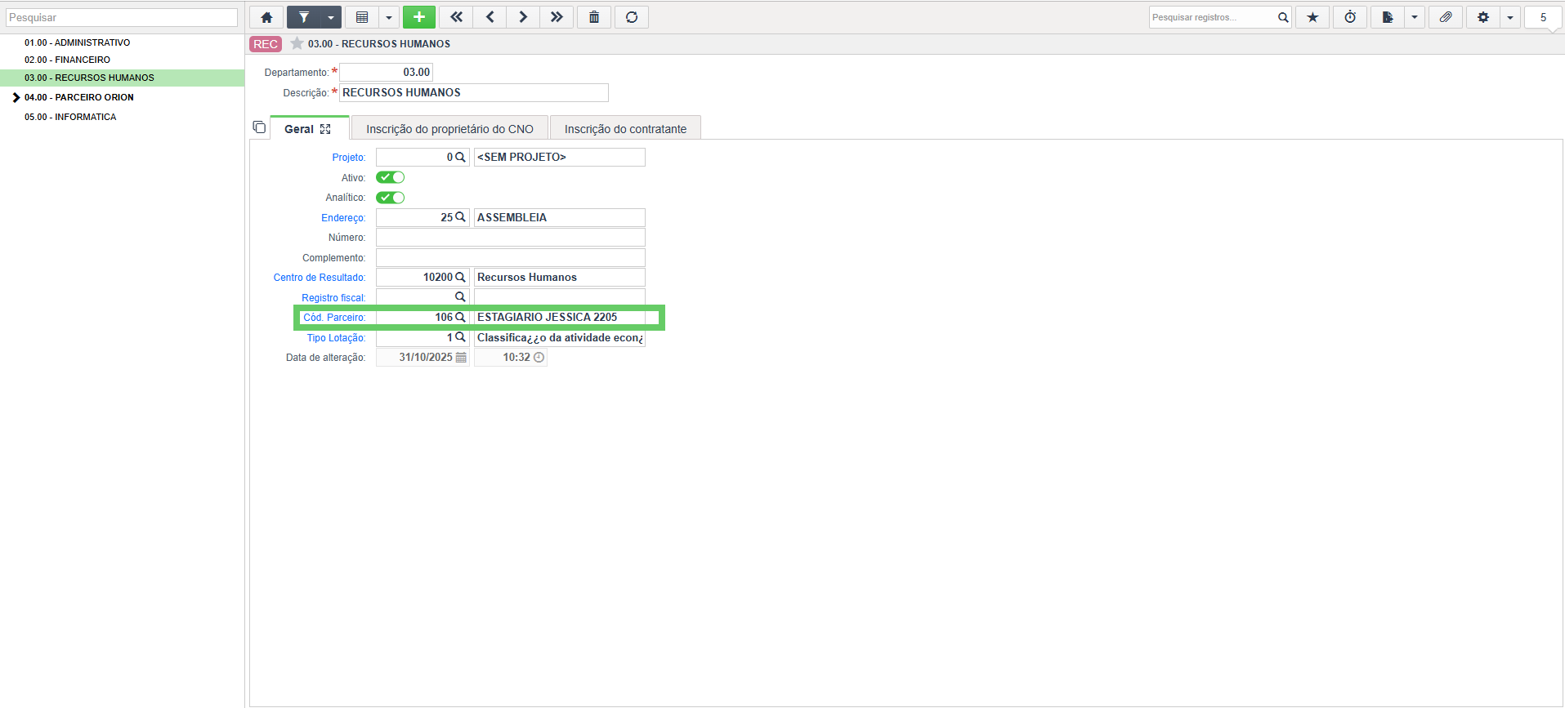Viewport: 1565px width, 708px height.
Task: Open the stopwatch timer icon
Action: click(x=1350, y=17)
